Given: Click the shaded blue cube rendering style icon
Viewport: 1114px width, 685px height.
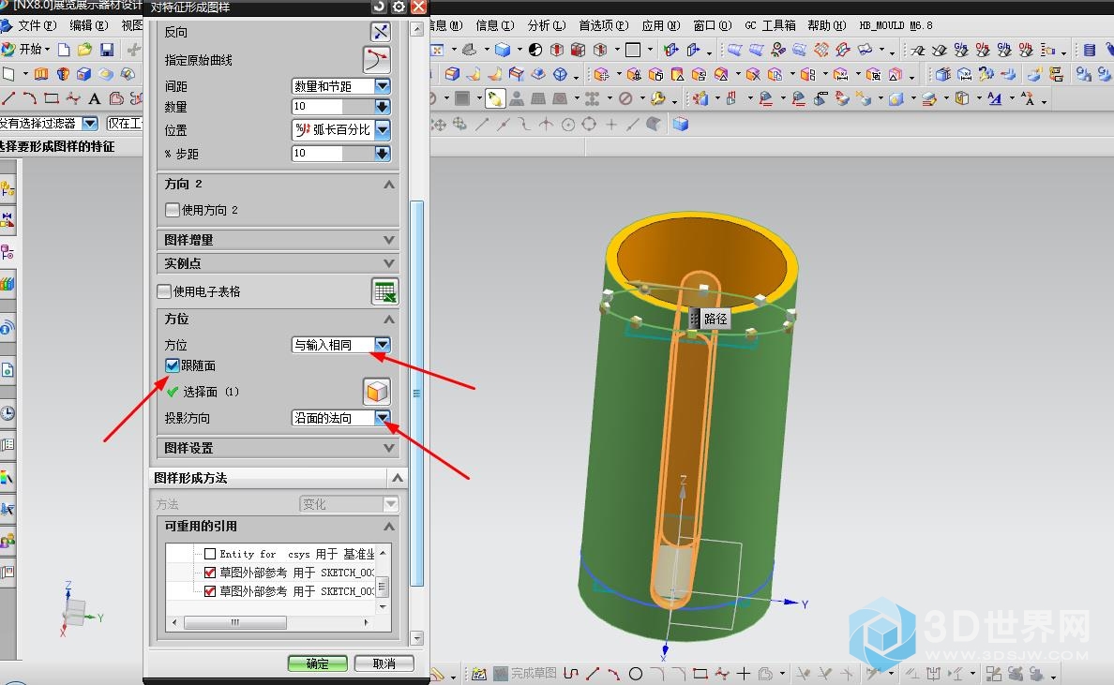Looking at the screenshot, I should click(x=503, y=50).
